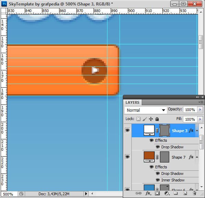Click Layers panel scroll up arrow

[x=202, y=128]
